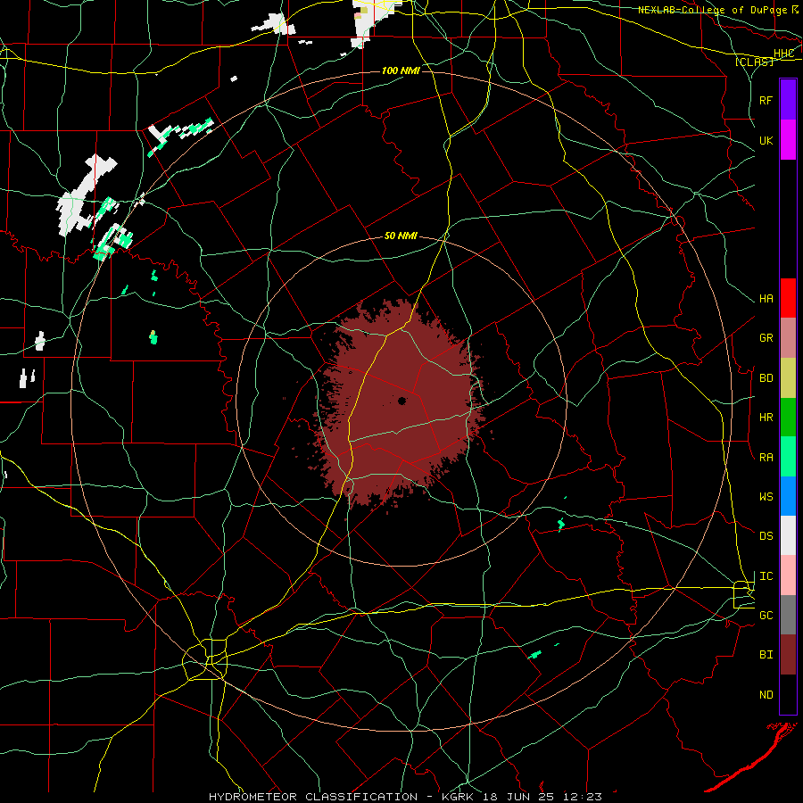Click the NEXLAB-College of DuPage text
Screen dimensions: 803x803
point(712,10)
